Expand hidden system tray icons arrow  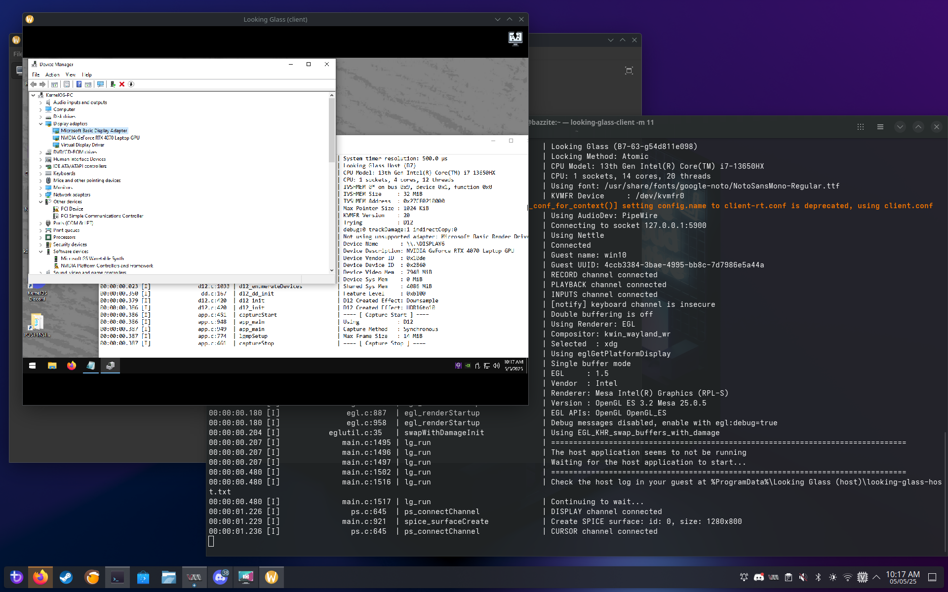(876, 577)
